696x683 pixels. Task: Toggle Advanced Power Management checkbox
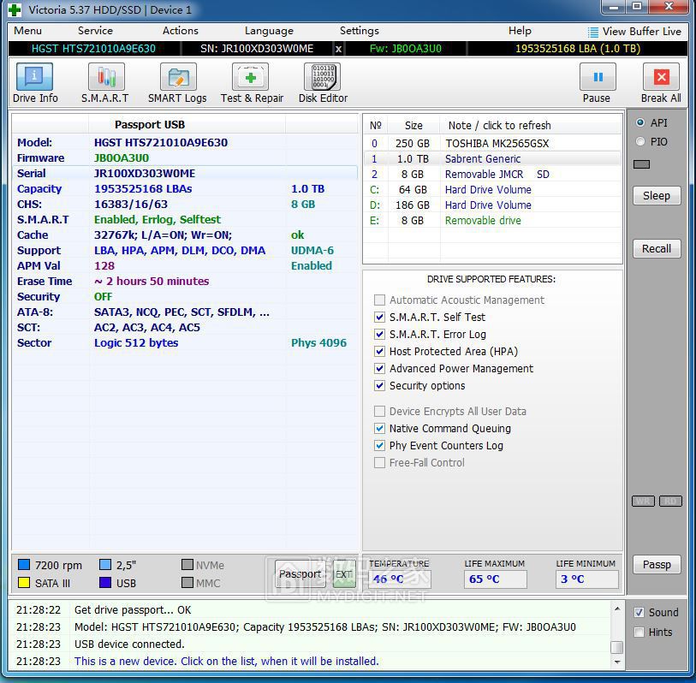pos(379,368)
